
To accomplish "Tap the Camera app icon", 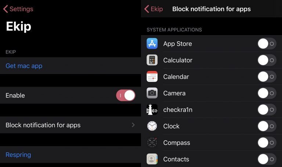I will pyautogui.click(x=152, y=93).
